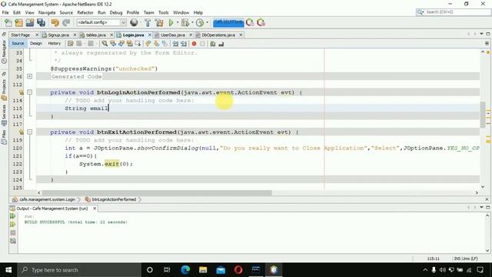Toggle Highlight Search icon in editor toolbar
This screenshot has width=492, height=277.
point(129,44)
